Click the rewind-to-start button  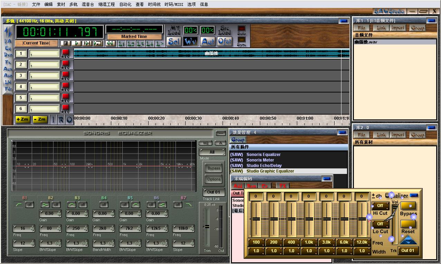[110, 43]
